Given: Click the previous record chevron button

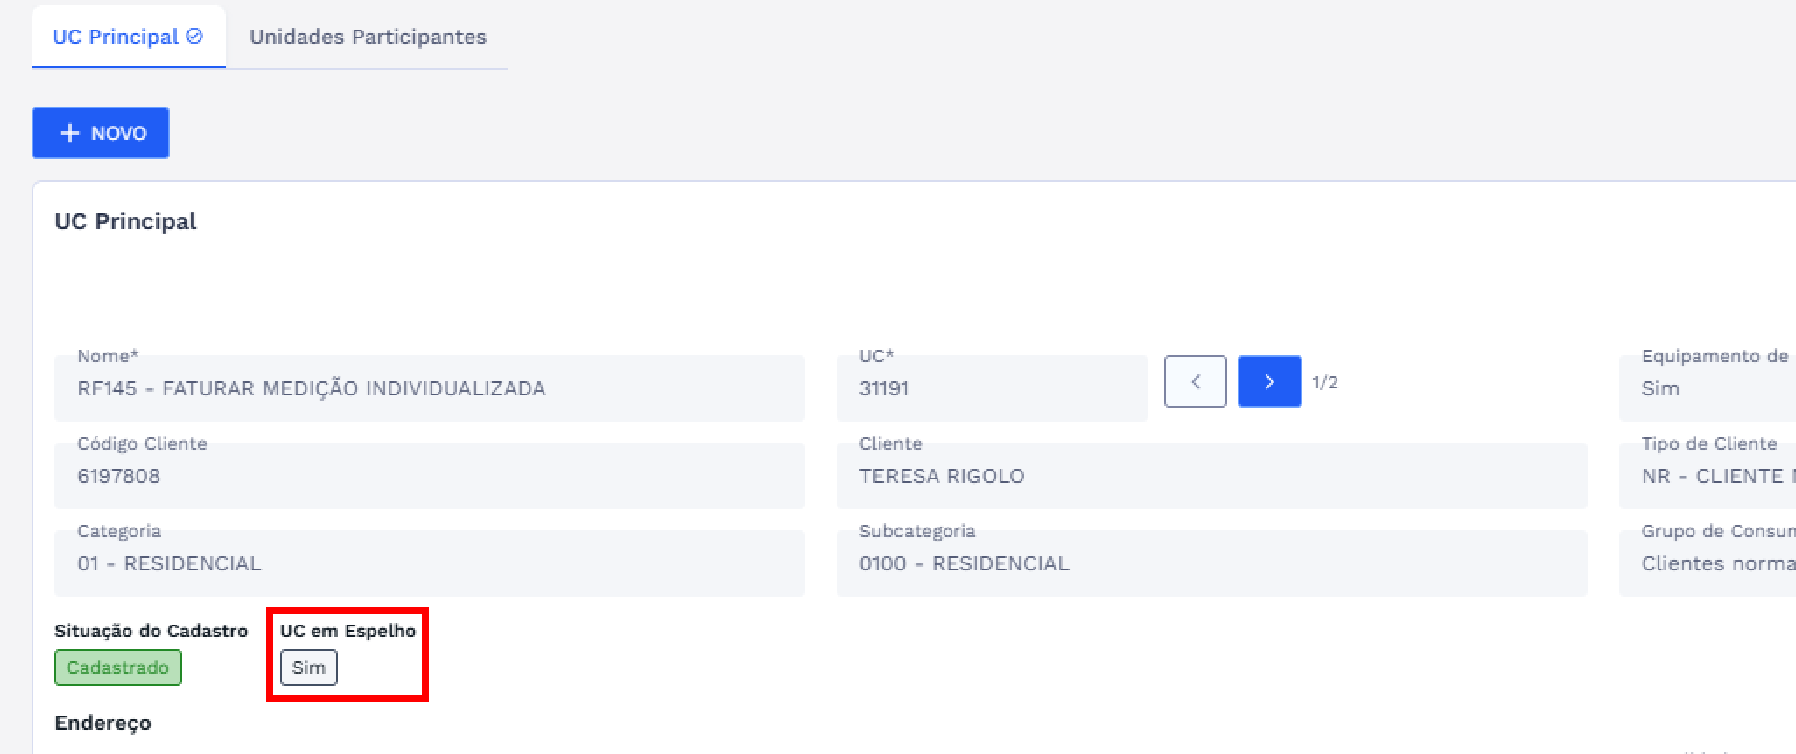Looking at the screenshot, I should 1195,381.
